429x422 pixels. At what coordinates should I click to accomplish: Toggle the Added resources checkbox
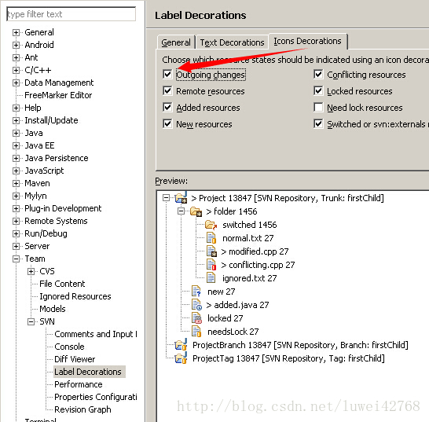[x=167, y=108]
